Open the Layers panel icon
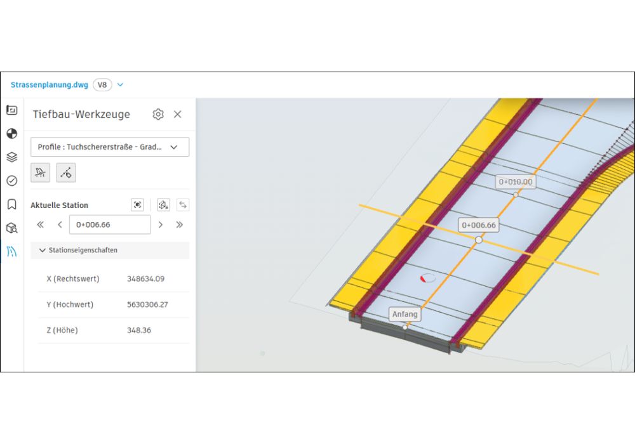 [11, 157]
